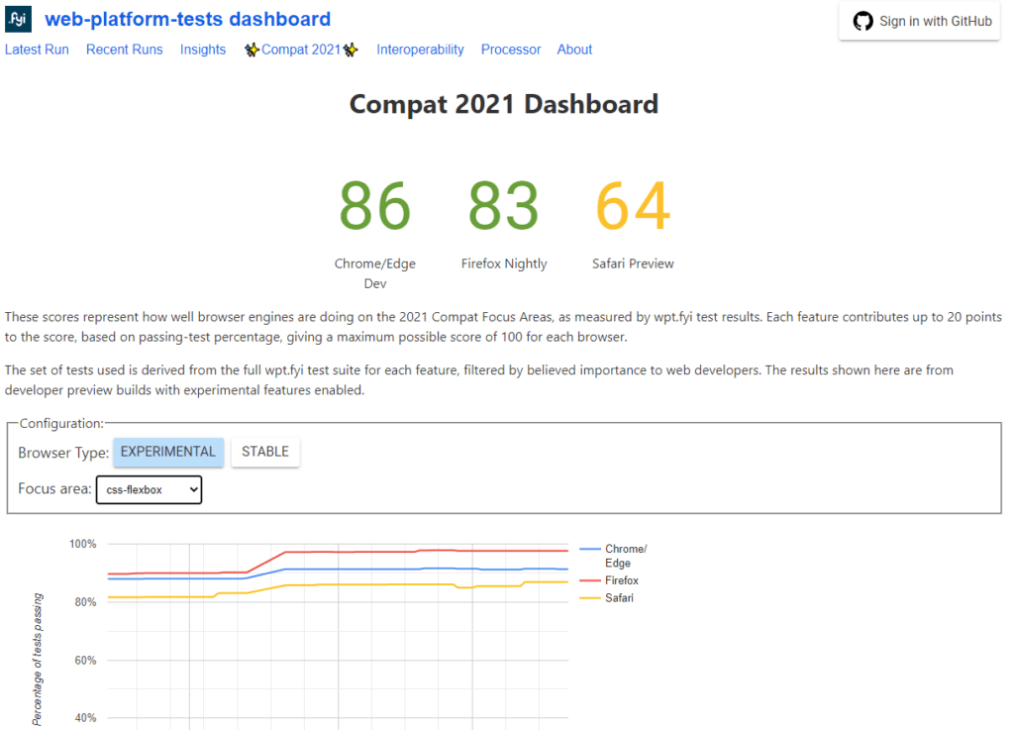Viewport: 1014px width, 730px height.
Task: Click the Safari Preview label
Action: point(633,263)
